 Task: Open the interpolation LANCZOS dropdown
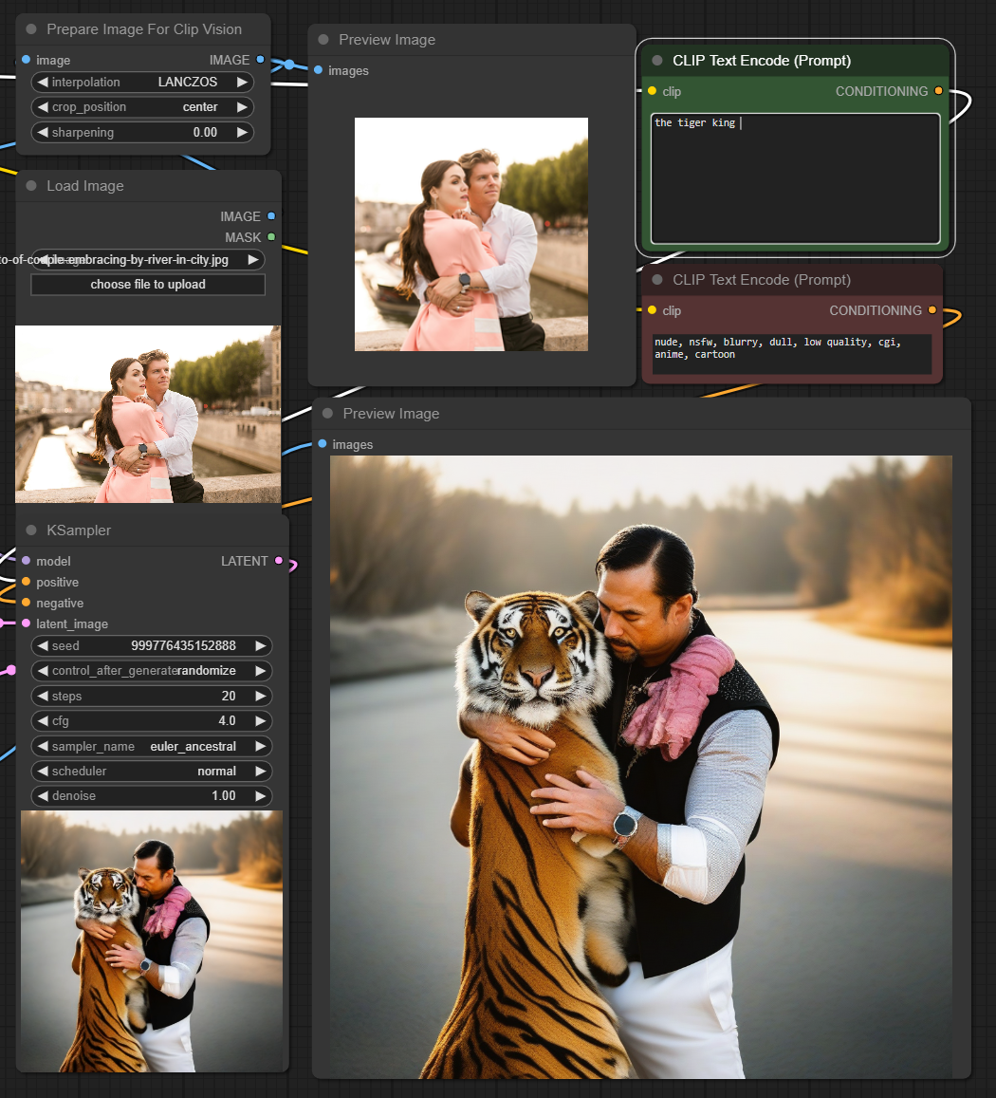click(x=142, y=83)
